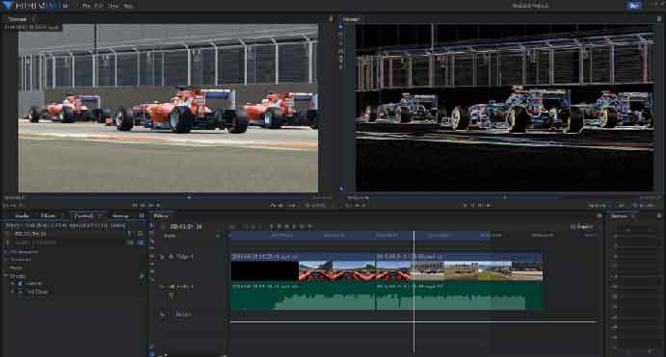Click the Viewer panel menu icon at top right
Screen dimensions: 666x357
659,18
